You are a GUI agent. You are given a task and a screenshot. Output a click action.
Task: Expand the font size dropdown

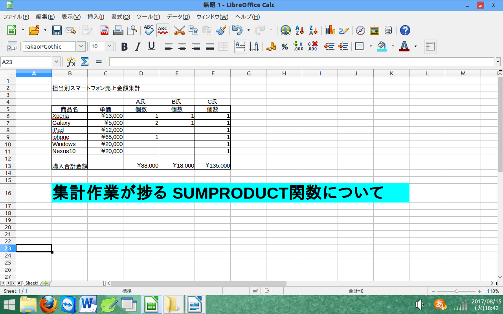tap(109, 47)
